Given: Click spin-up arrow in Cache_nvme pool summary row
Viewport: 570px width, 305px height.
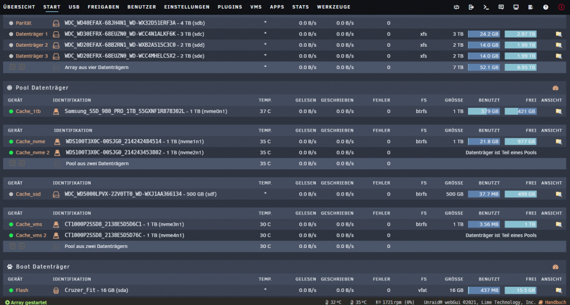Looking at the screenshot, I should click(22, 164).
